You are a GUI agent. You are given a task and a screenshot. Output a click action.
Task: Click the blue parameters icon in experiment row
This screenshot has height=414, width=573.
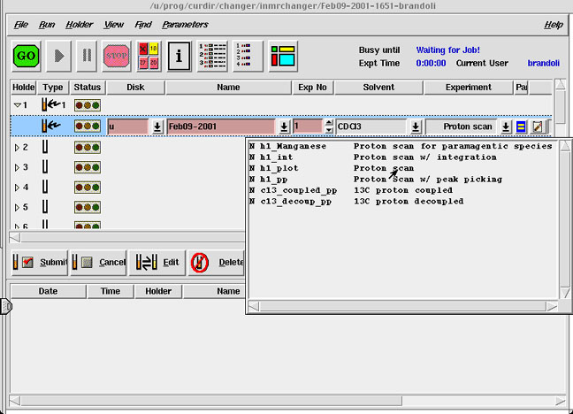[521, 126]
